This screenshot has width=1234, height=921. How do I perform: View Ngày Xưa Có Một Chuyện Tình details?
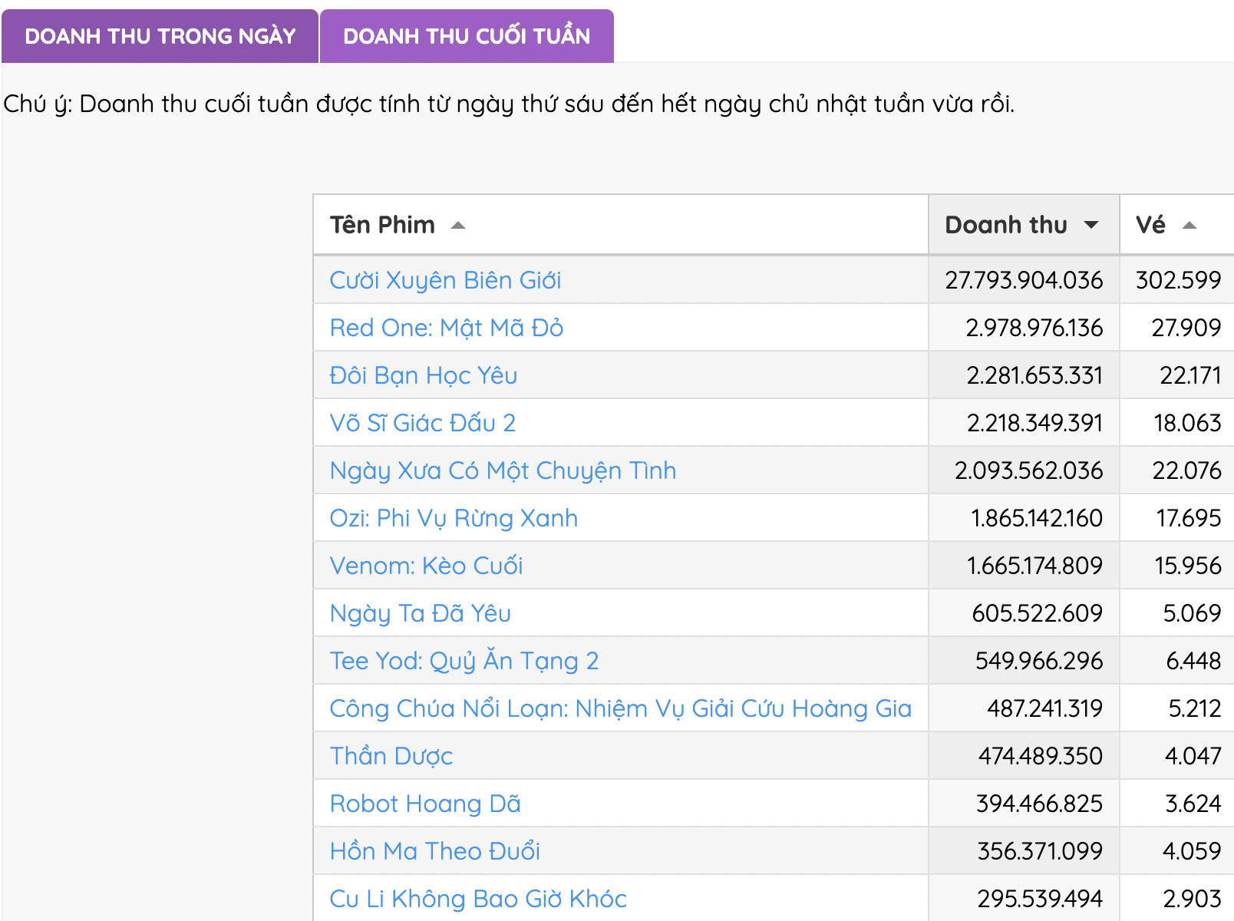502,470
